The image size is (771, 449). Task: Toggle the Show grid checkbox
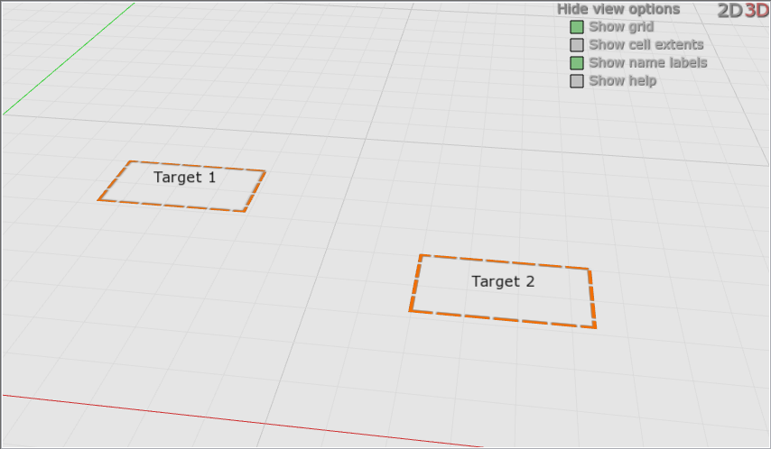[x=577, y=27]
